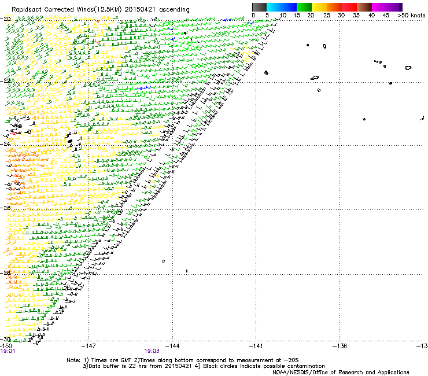Click the "-28" latitude axis label
Screen dimensions: 428x376
5,272
